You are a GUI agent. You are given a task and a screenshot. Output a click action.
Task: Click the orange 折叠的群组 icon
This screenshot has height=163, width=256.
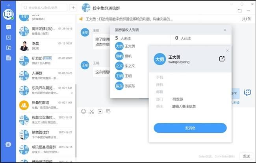pyautogui.click(x=24, y=105)
